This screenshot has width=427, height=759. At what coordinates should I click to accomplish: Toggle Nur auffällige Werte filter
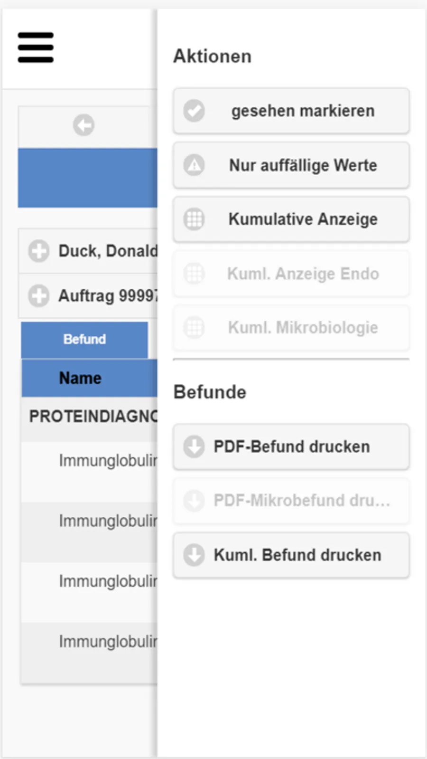(291, 165)
